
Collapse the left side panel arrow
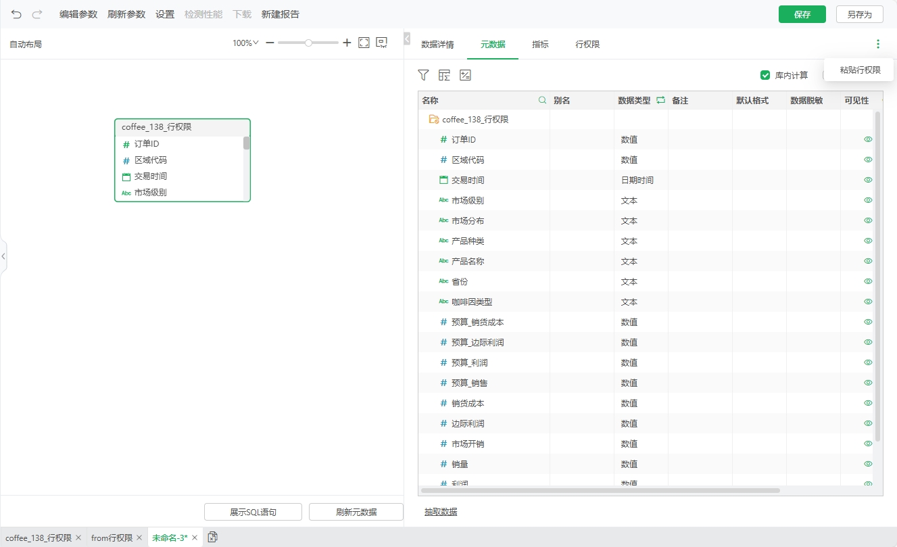point(3,256)
